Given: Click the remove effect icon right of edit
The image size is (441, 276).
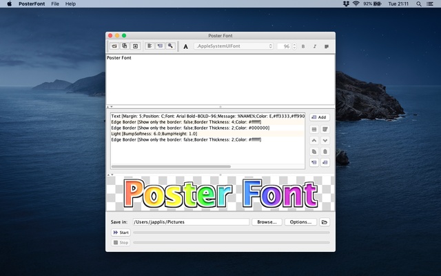Looking at the screenshot, I should pyautogui.click(x=325, y=129).
